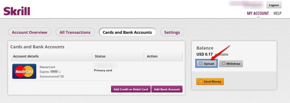This screenshot has width=290, height=103.
Task: Click the Send Money button
Action: tap(210, 82)
